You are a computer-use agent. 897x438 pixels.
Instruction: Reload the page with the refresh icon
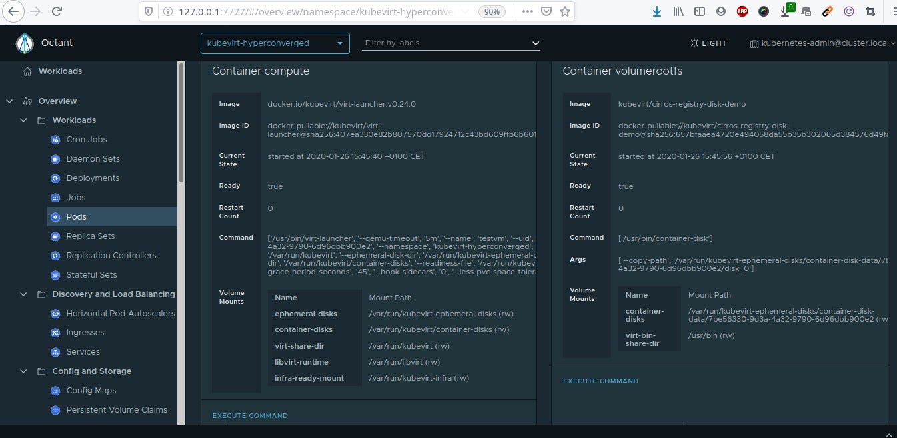point(57,11)
